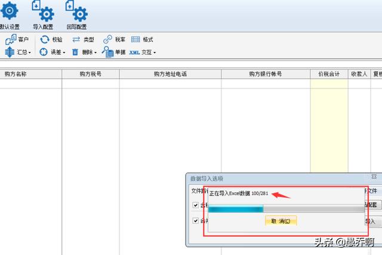Click the 收款人 column header
382x255 pixels.
359,74
